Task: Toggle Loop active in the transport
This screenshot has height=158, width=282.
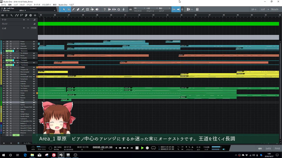Action: (153, 148)
